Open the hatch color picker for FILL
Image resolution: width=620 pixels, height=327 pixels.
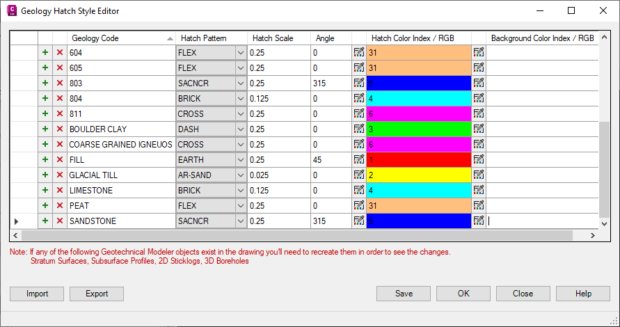(x=359, y=160)
